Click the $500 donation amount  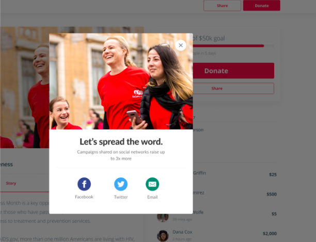pyautogui.click(x=272, y=195)
